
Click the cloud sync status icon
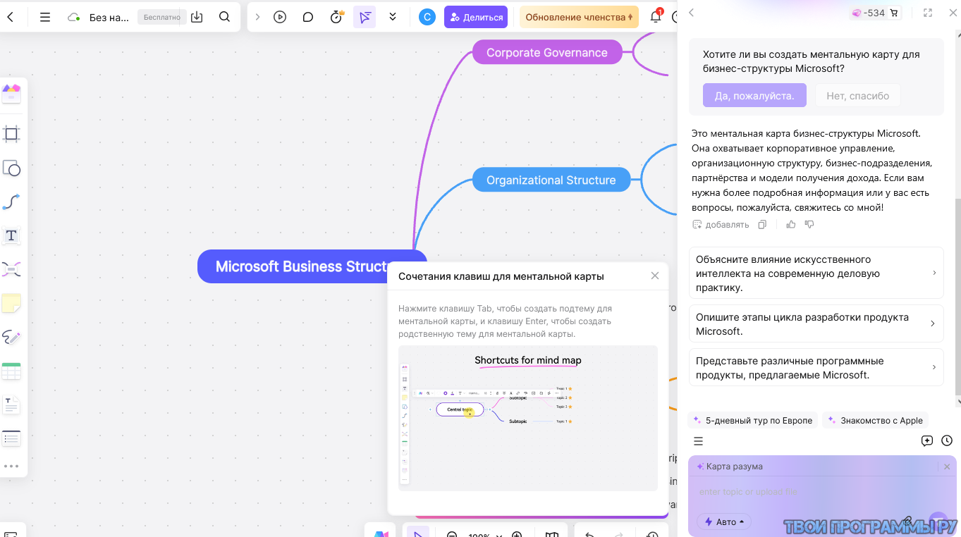point(73,17)
